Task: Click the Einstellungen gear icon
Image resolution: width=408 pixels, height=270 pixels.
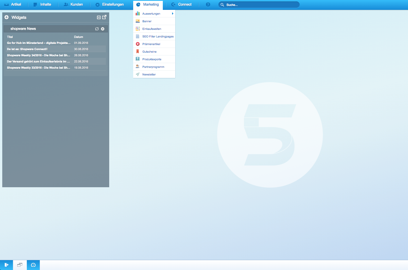Action: pyautogui.click(x=98, y=5)
